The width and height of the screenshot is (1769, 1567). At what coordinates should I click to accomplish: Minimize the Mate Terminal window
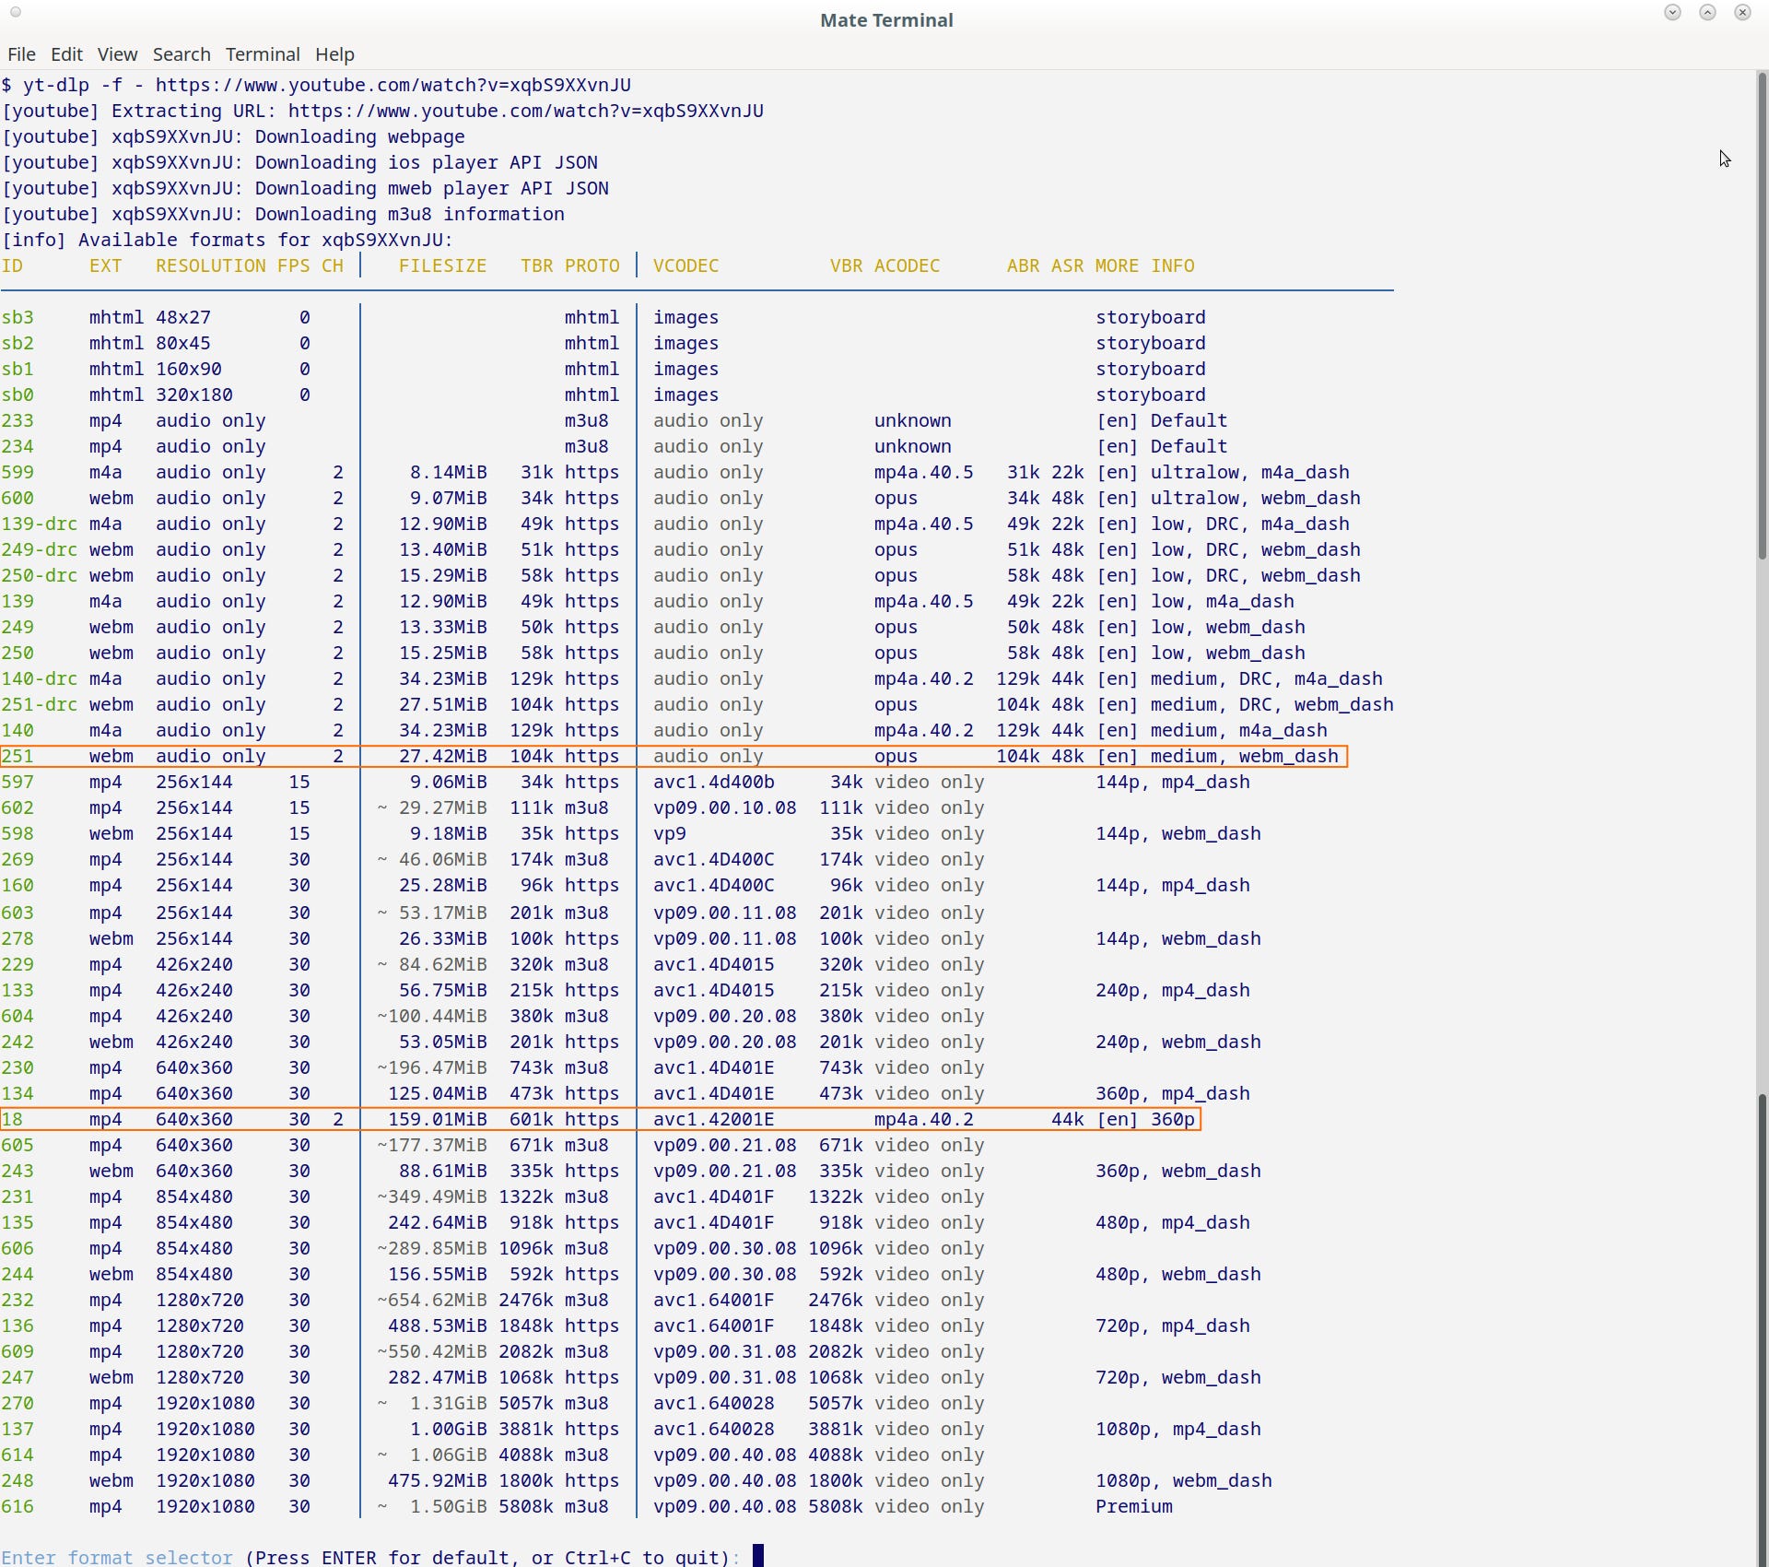1672,12
